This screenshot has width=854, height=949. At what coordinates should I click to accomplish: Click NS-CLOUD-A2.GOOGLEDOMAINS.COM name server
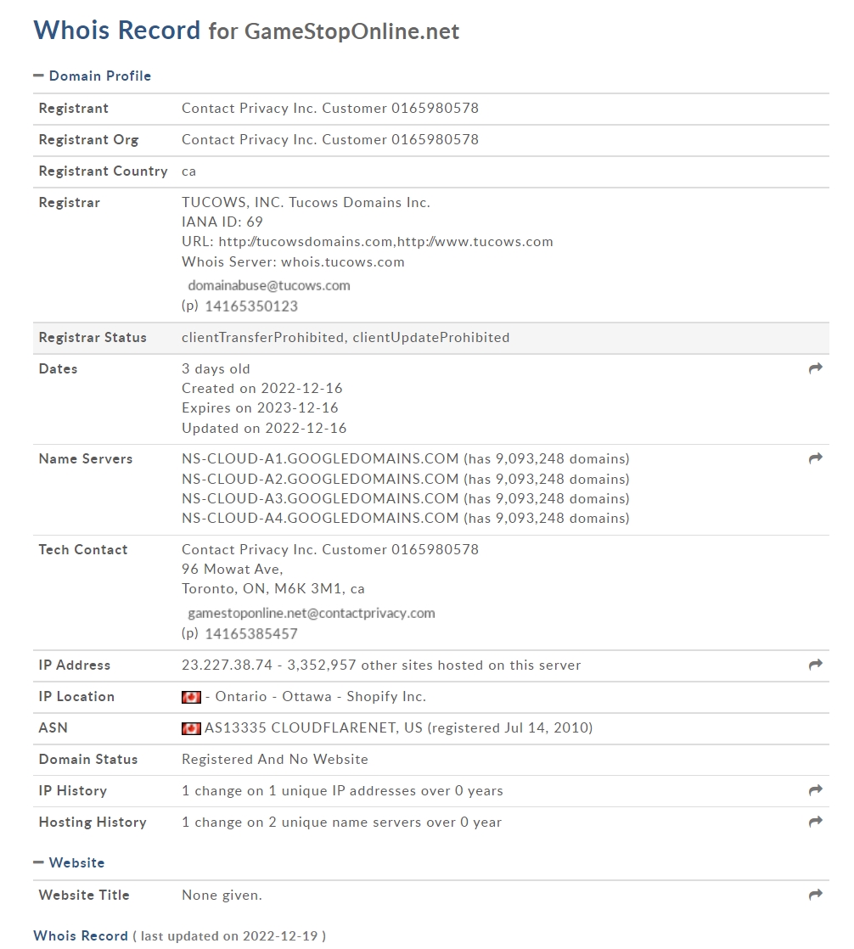[x=320, y=480]
